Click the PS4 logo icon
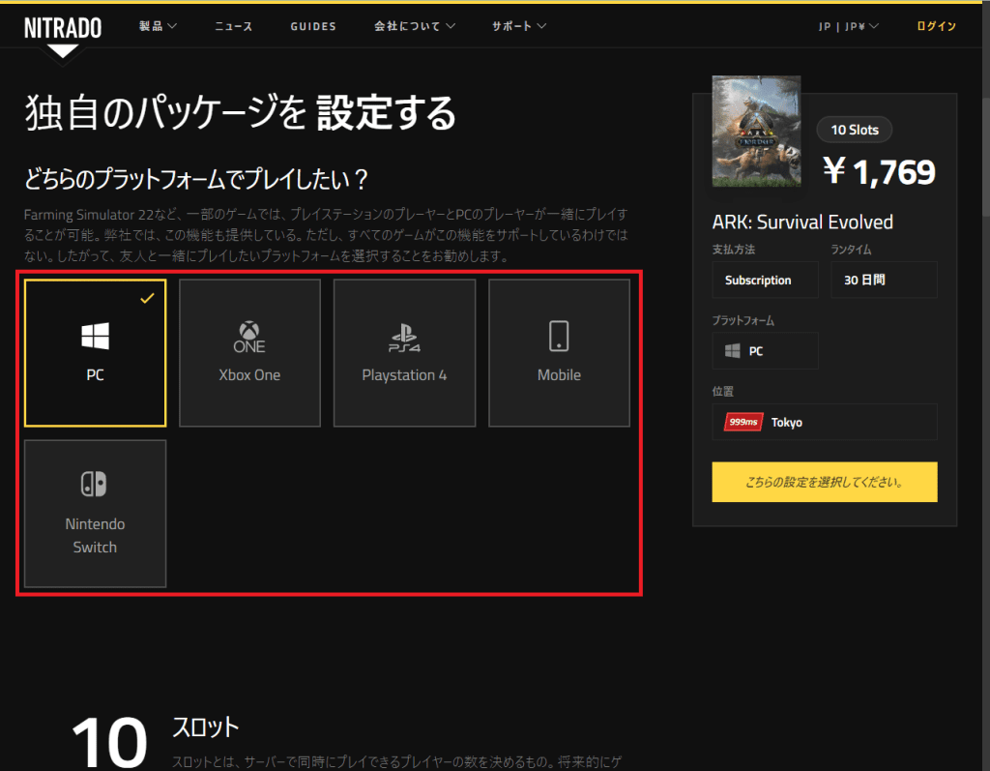 (404, 339)
